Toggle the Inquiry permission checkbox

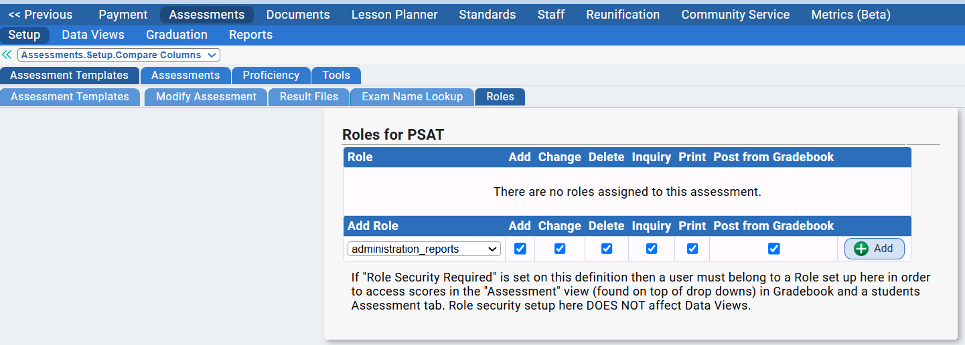pos(652,249)
